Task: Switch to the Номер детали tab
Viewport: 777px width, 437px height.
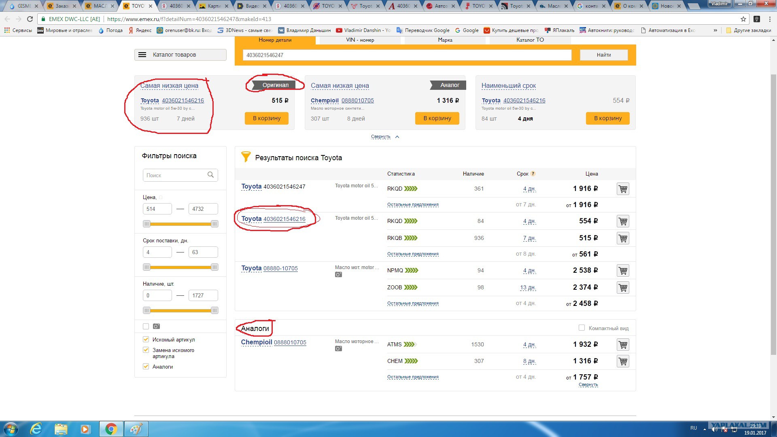Action: pos(275,40)
